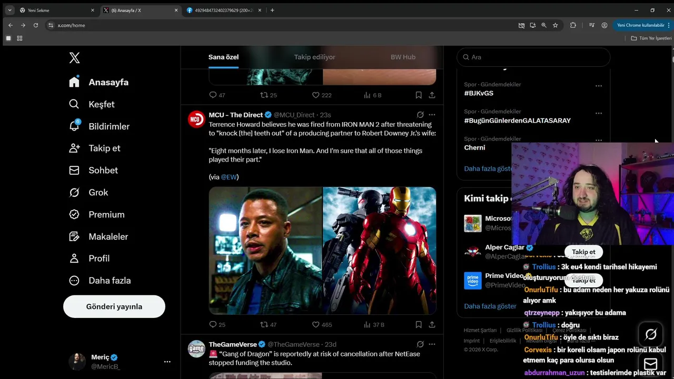Reply to the post with 47 replies
This screenshot has width=674, height=379.
pyautogui.click(x=217, y=95)
